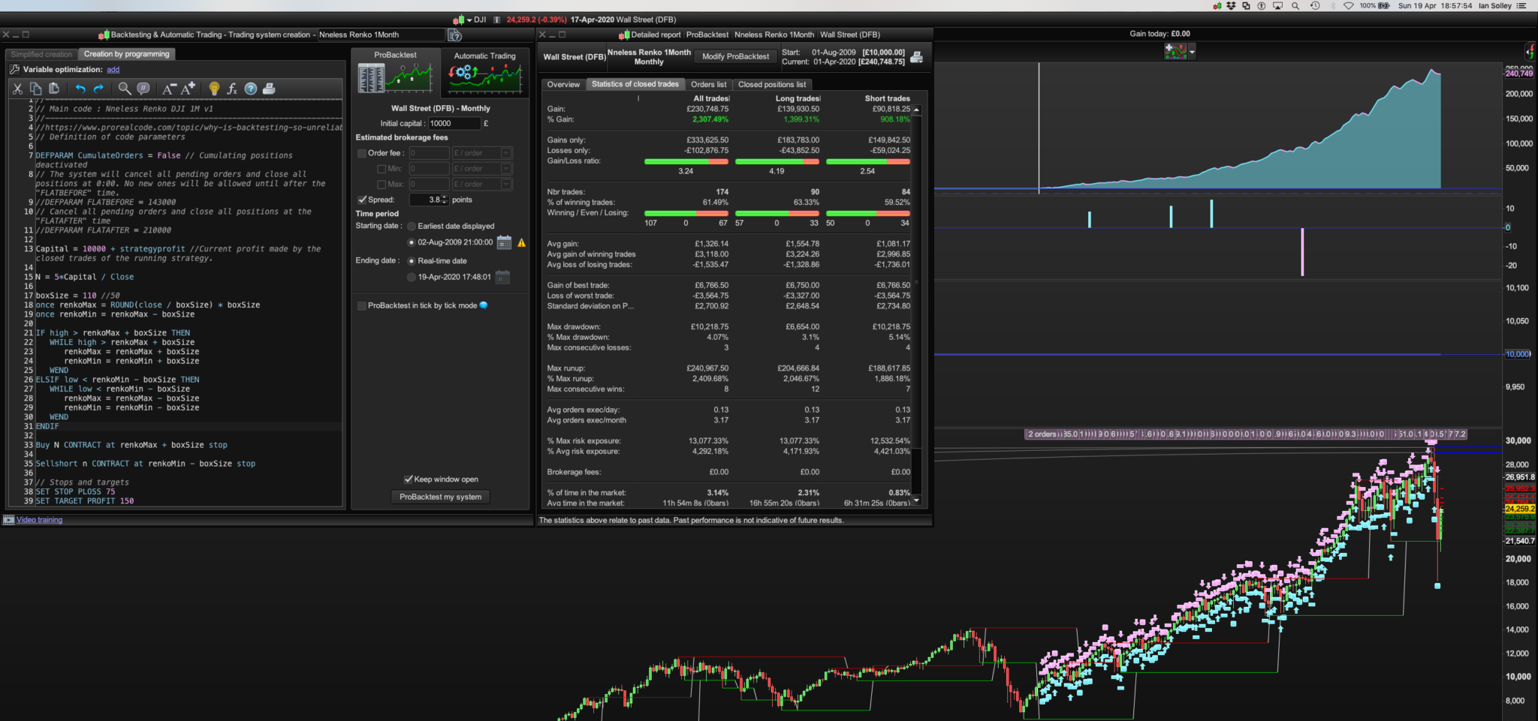The height and width of the screenshot is (721, 1538).
Task: Uncheck Keep window open checkbox
Action: pos(409,479)
